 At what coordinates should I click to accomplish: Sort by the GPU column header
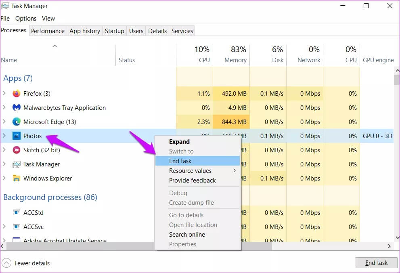coord(341,55)
